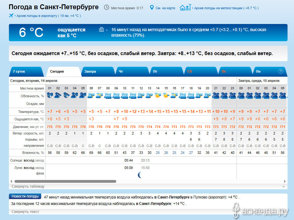Click the small triangle at right of Свернуть таблицу

[283, 186]
